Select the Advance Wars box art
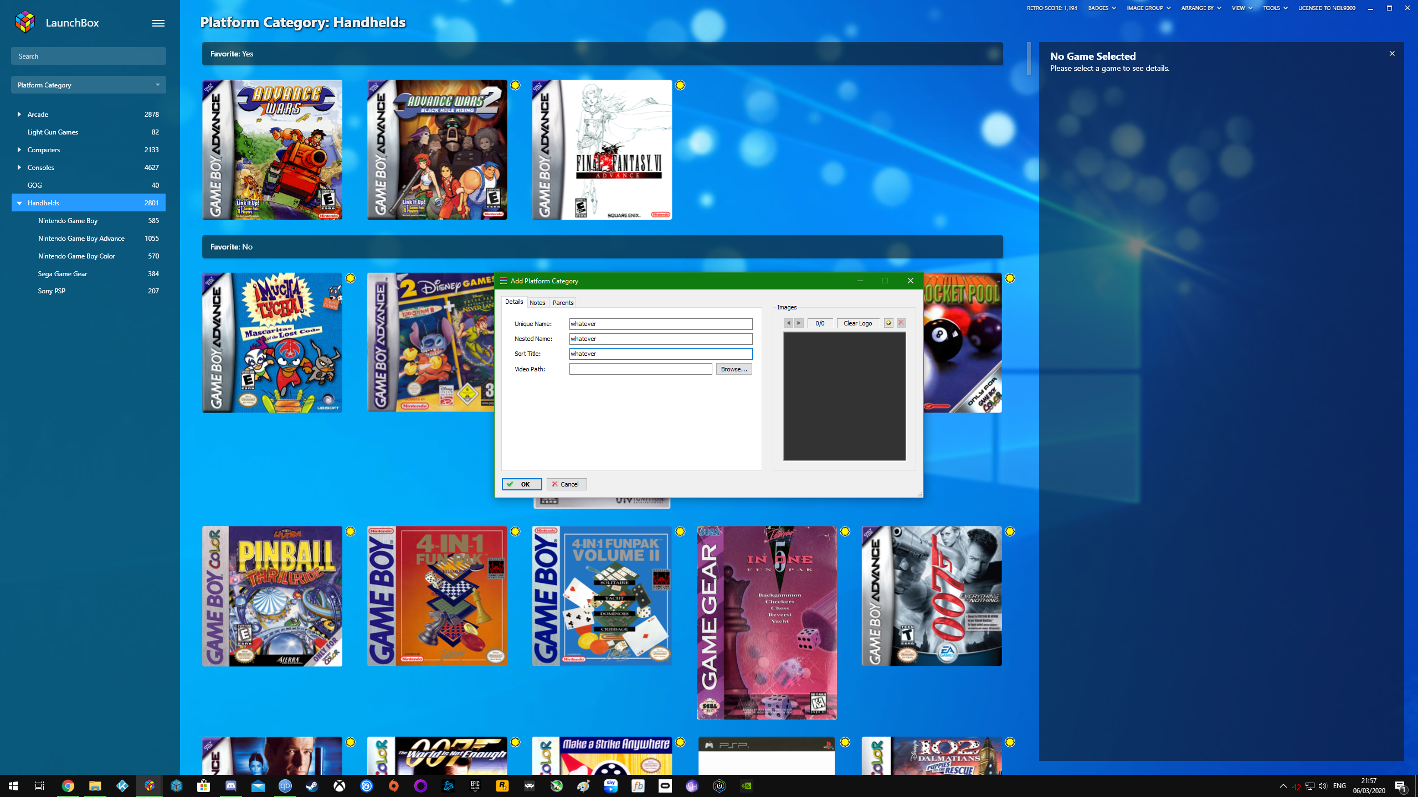The height and width of the screenshot is (797, 1418). tap(272, 150)
